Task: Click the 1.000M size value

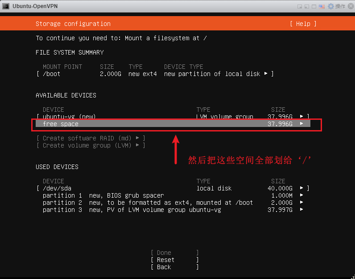Action: click(x=282, y=195)
